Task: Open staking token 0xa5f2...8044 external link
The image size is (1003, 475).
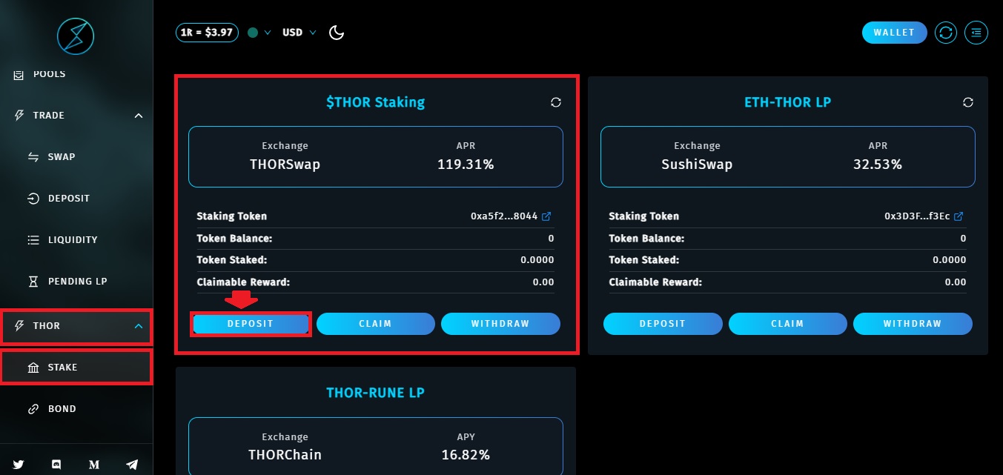Action: coord(546,216)
